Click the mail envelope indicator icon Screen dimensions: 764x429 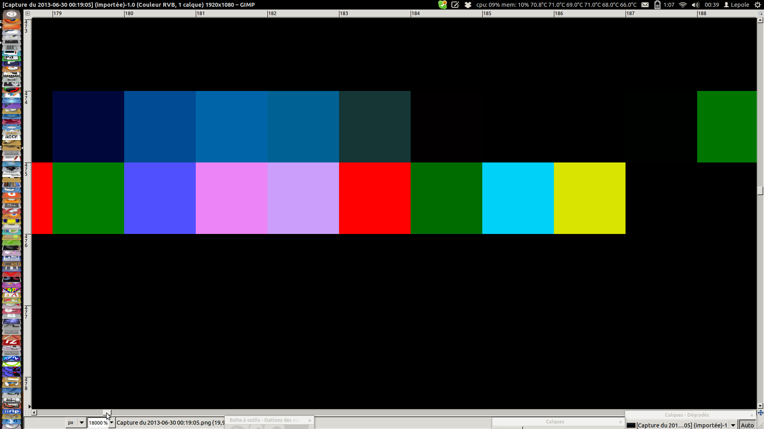click(x=645, y=5)
